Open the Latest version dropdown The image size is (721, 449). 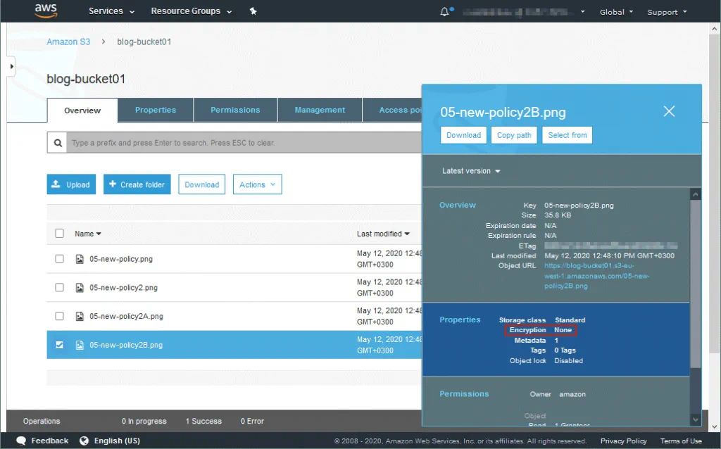coord(471,171)
